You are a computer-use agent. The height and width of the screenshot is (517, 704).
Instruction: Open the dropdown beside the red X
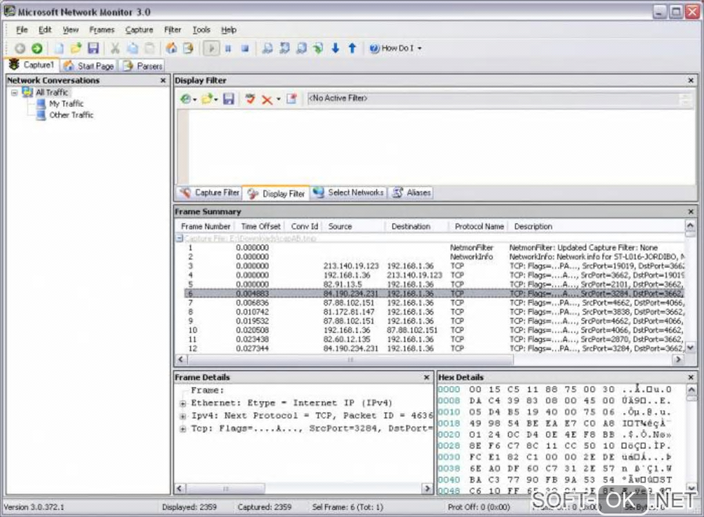(x=278, y=99)
